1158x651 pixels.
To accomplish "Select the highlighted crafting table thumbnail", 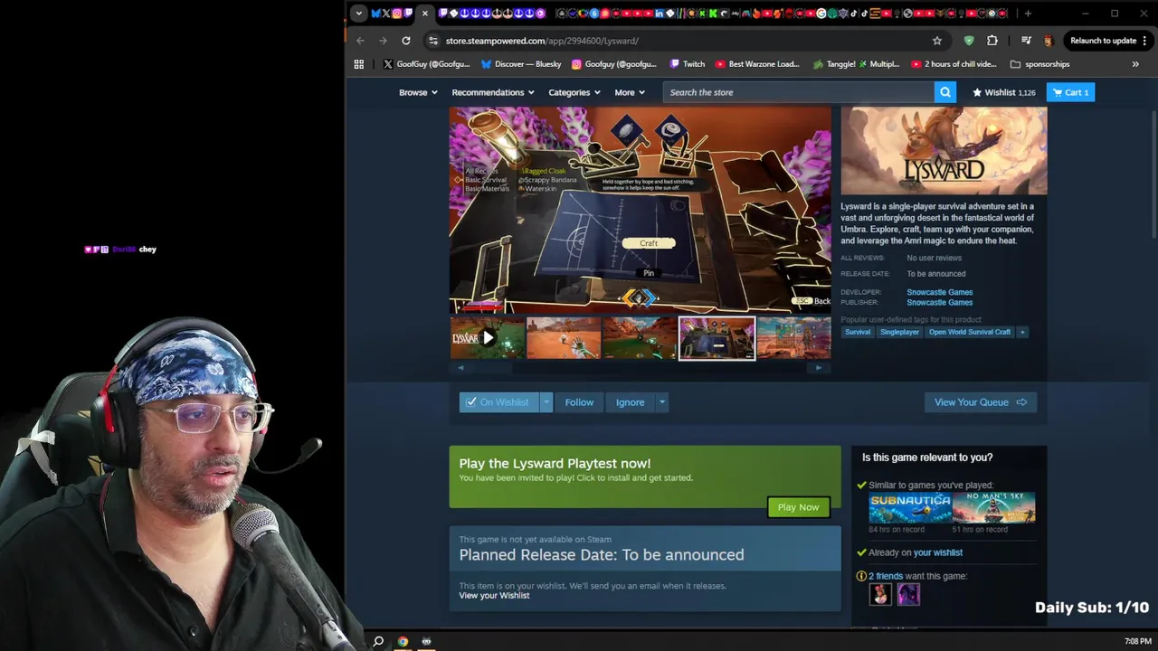I will click(717, 337).
